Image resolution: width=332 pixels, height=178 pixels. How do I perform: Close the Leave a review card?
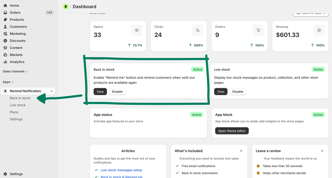pos(322,151)
